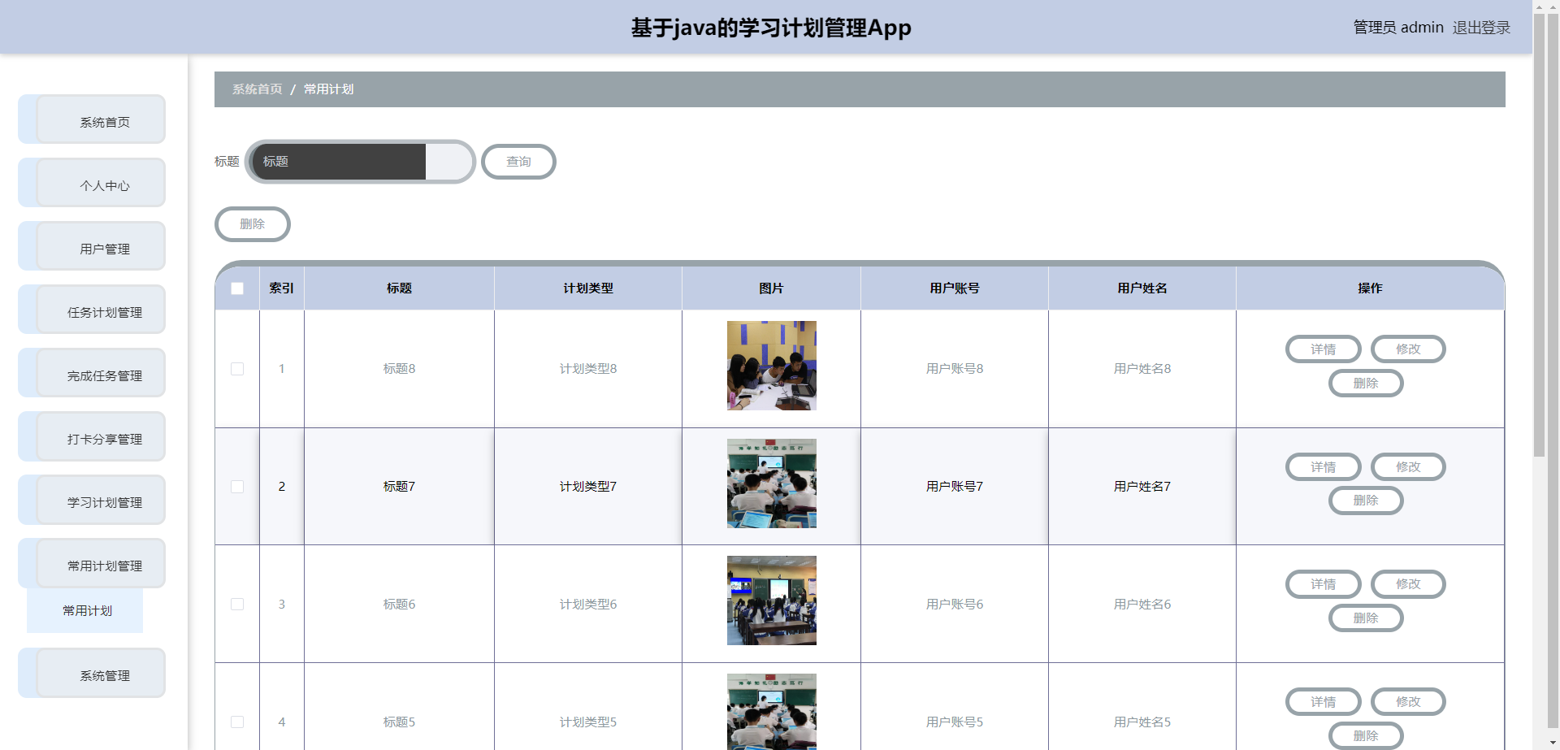1560x750 pixels.
Task: Tick the select-all checkbox in table header
Action: [x=237, y=288]
